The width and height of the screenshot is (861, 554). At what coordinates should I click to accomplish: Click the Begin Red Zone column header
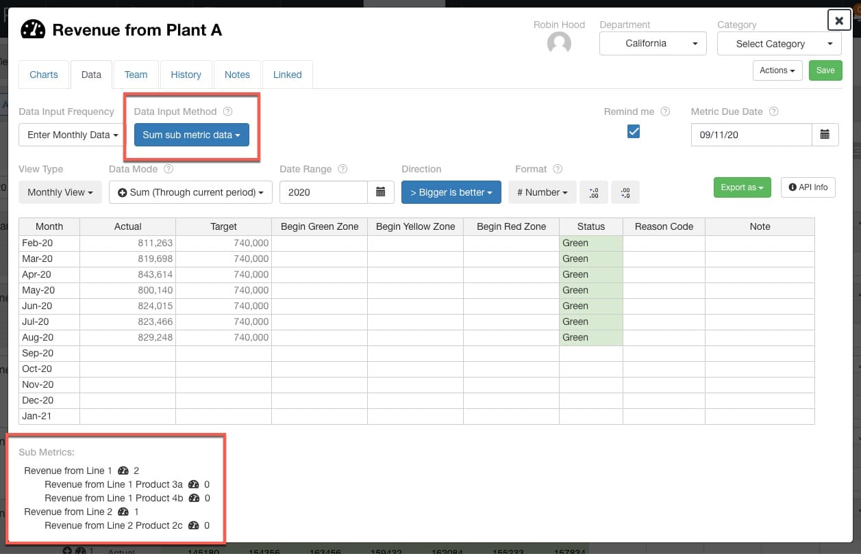(512, 226)
